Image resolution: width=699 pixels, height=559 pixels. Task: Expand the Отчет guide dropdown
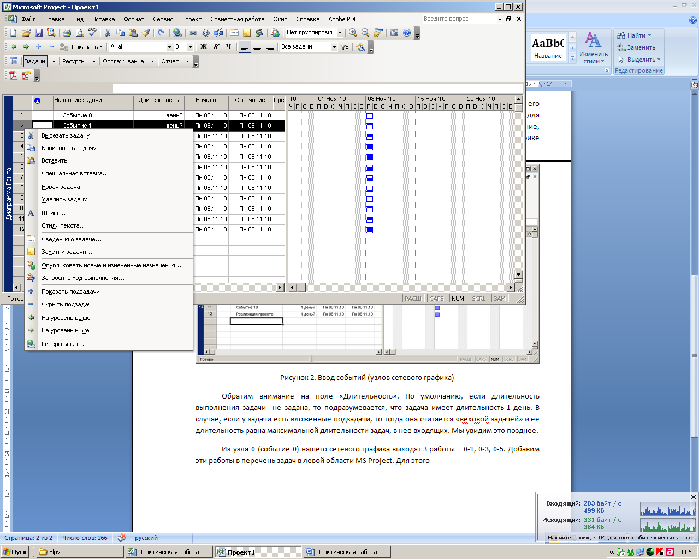tap(187, 61)
